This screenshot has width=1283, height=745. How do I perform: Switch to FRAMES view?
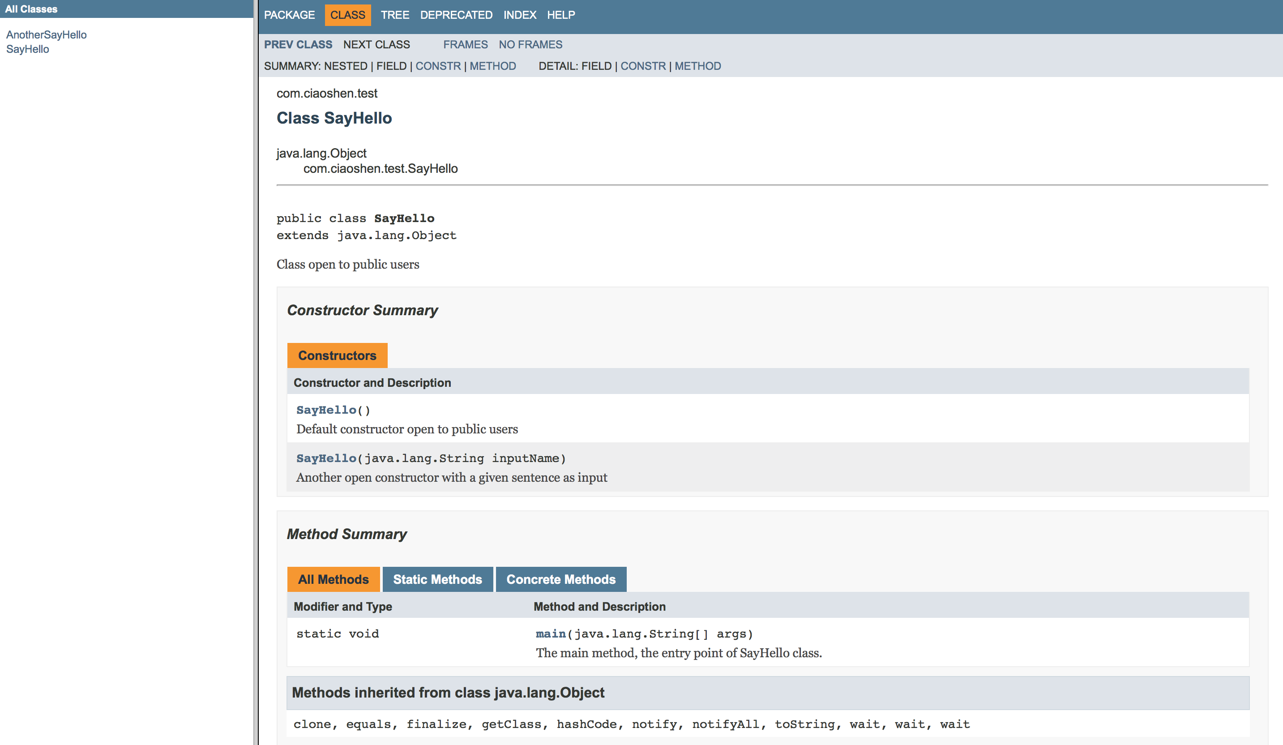[465, 44]
